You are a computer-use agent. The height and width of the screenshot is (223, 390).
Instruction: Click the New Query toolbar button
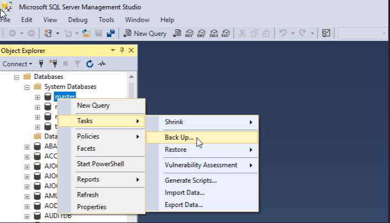pyautogui.click(x=145, y=33)
